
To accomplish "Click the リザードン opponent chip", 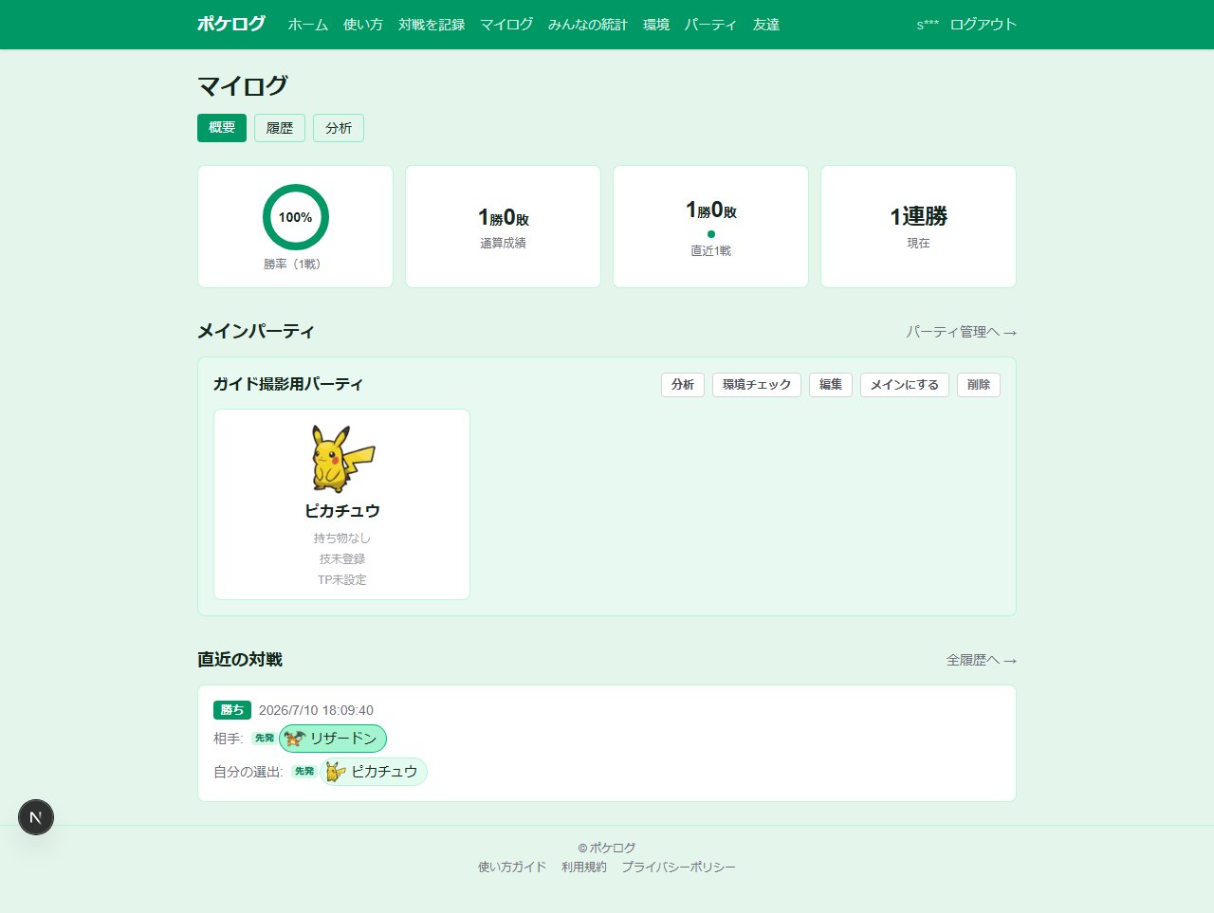I will 333,739.
